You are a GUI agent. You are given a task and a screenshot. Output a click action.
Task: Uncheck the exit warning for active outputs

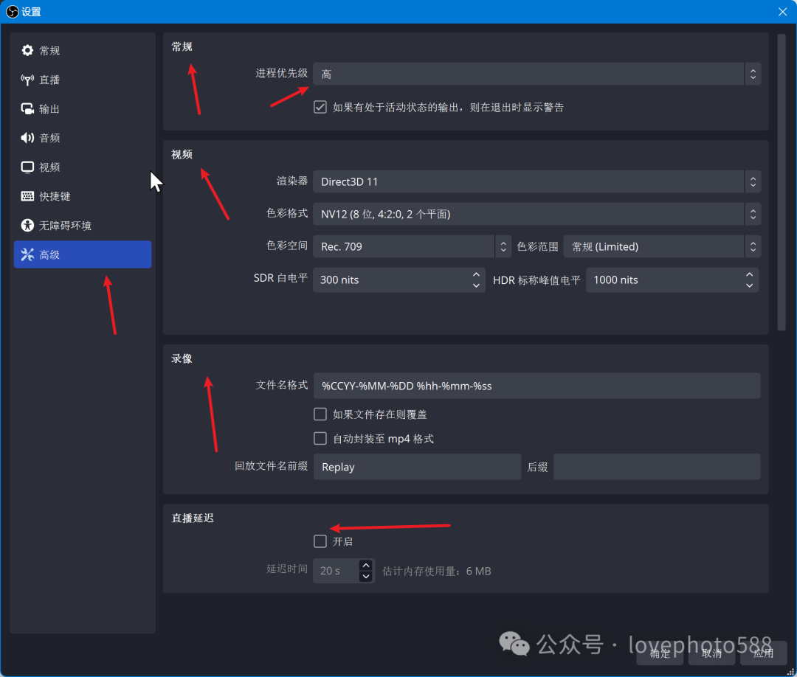coord(320,107)
